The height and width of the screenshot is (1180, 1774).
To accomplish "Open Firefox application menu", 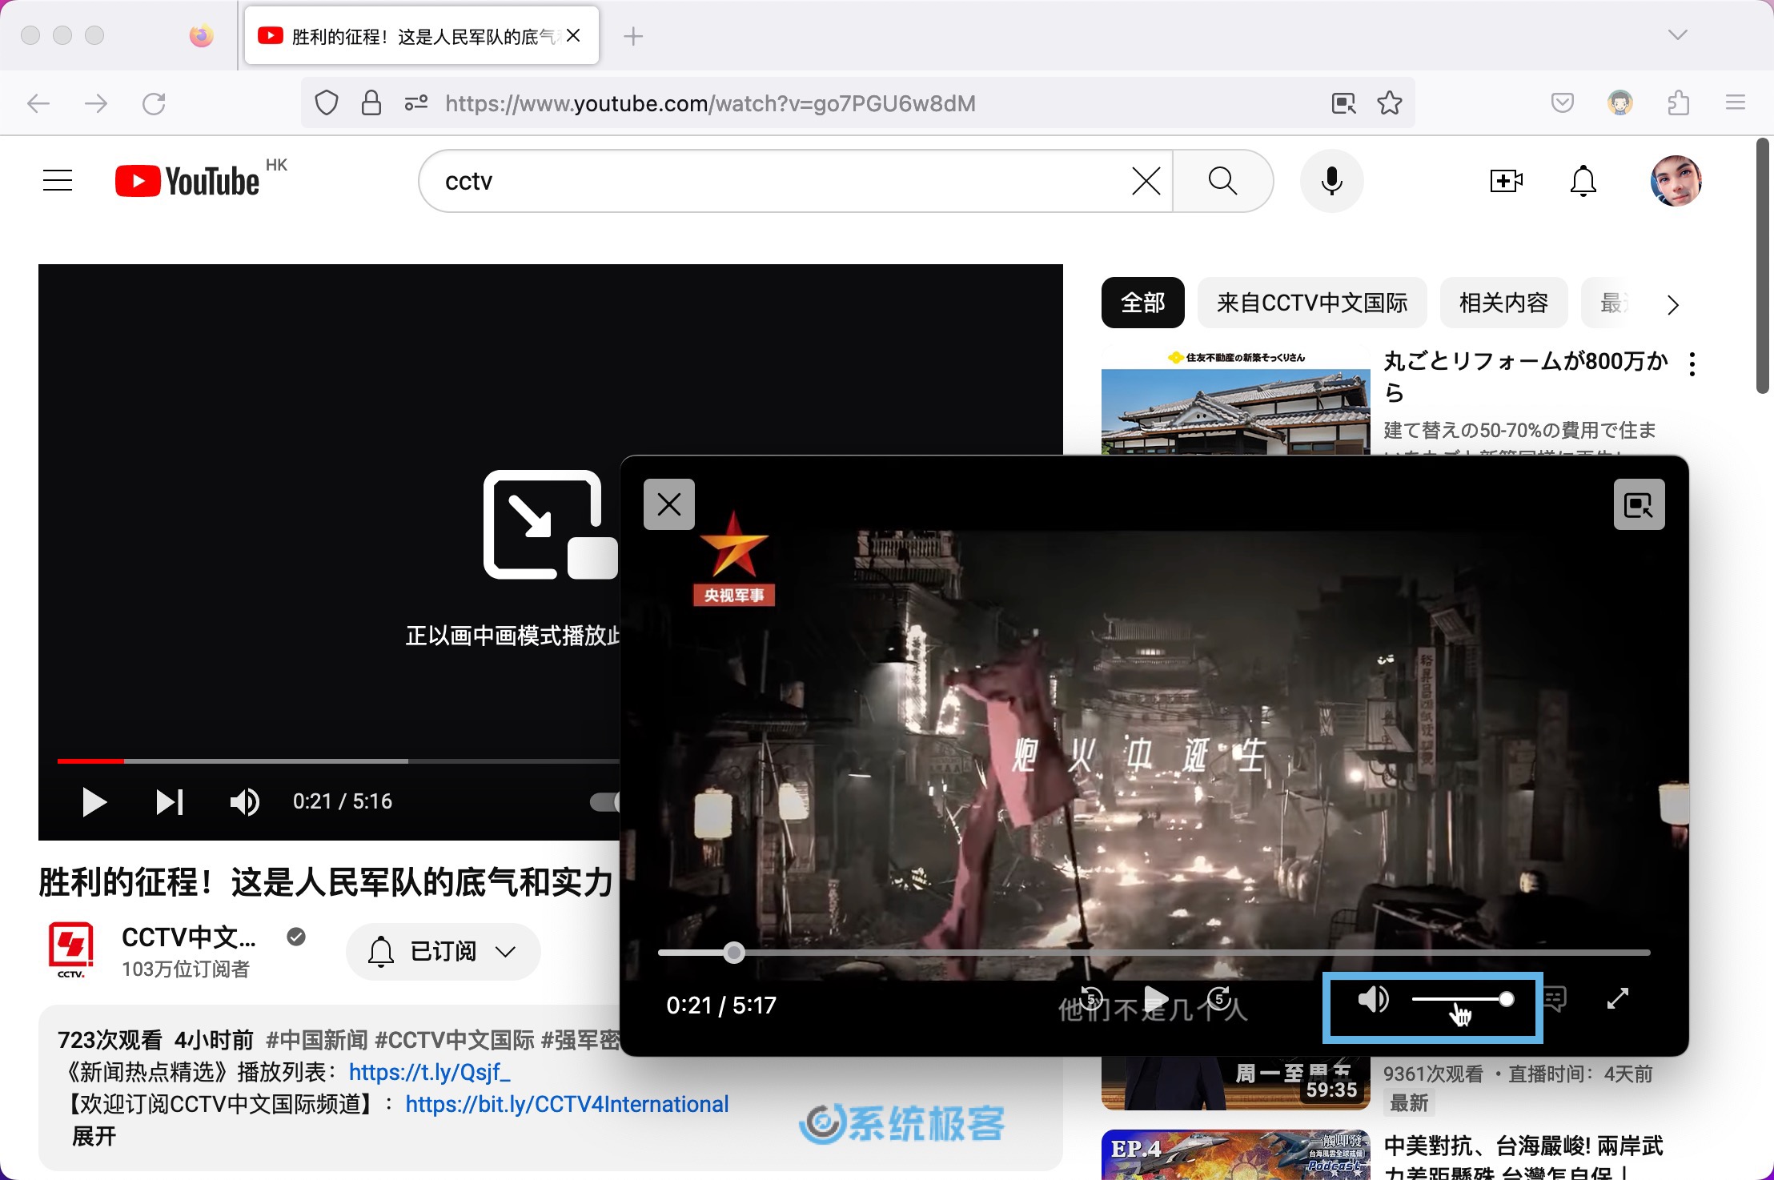I will click(1736, 102).
